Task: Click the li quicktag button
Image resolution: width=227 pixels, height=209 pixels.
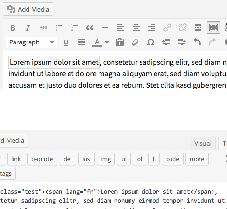Action: click(154, 159)
